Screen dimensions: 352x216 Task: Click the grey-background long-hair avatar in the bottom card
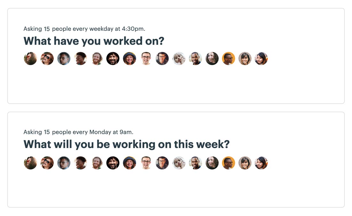pyautogui.click(x=245, y=163)
